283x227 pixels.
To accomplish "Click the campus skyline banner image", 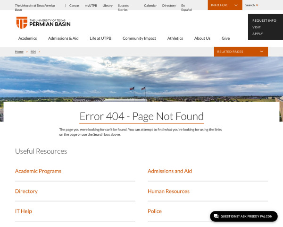I will (141, 79).
